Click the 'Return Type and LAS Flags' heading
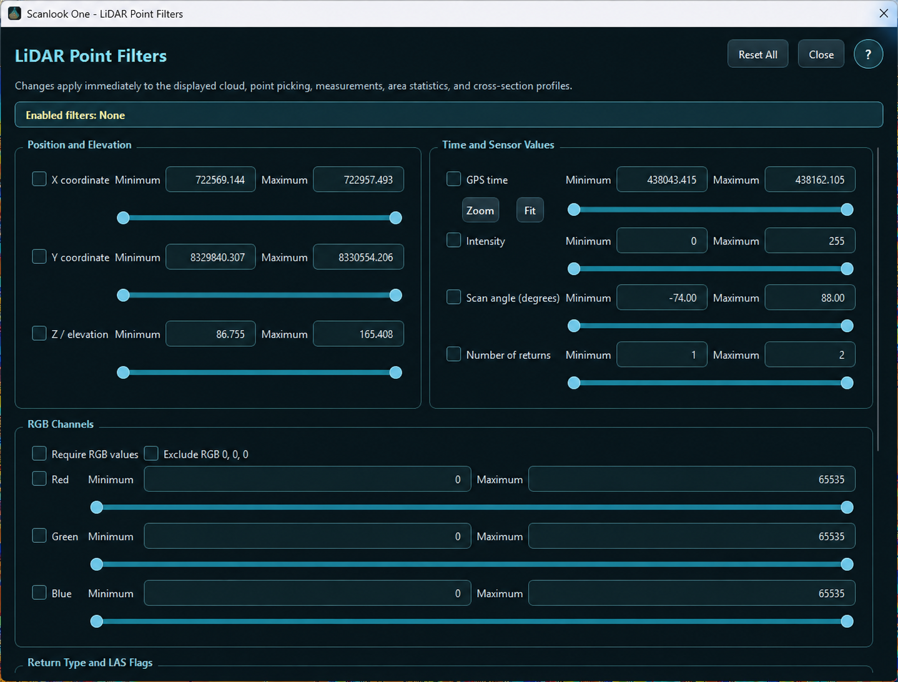 pyautogui.click(x=90, y=662)
